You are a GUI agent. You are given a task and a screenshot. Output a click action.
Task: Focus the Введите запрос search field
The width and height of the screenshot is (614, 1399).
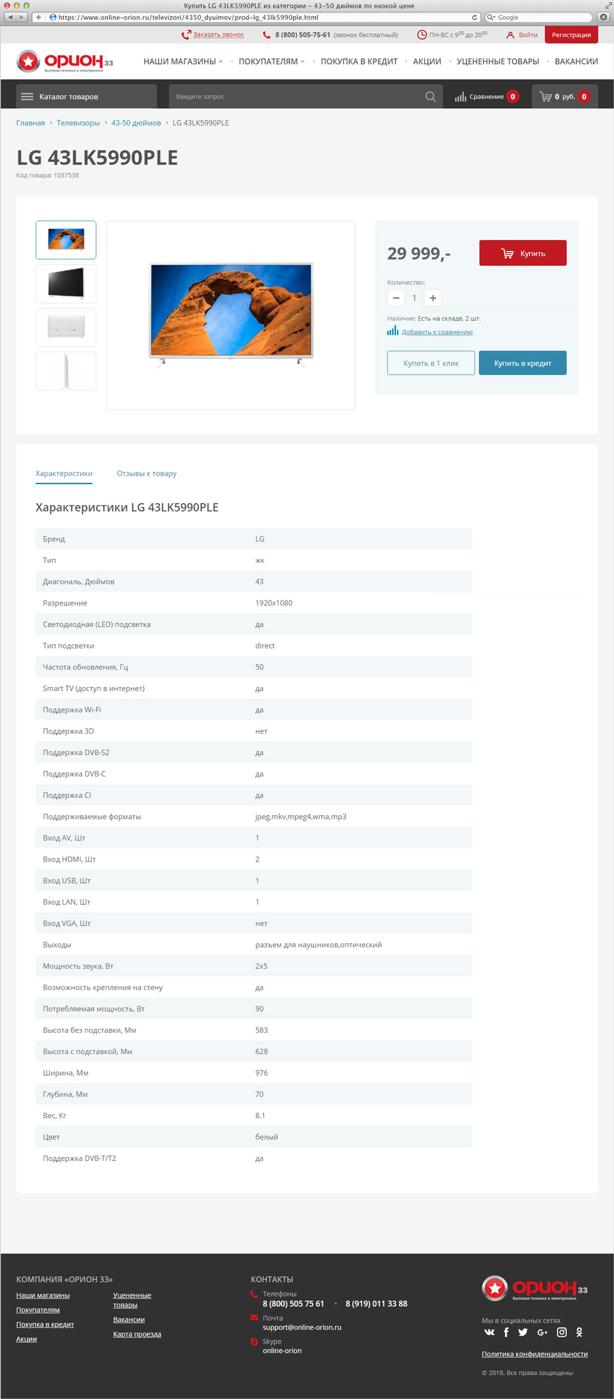297,97
